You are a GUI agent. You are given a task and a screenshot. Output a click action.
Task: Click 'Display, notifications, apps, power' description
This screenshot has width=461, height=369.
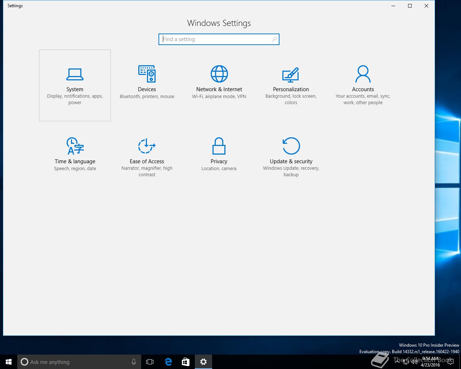(75, 99)
